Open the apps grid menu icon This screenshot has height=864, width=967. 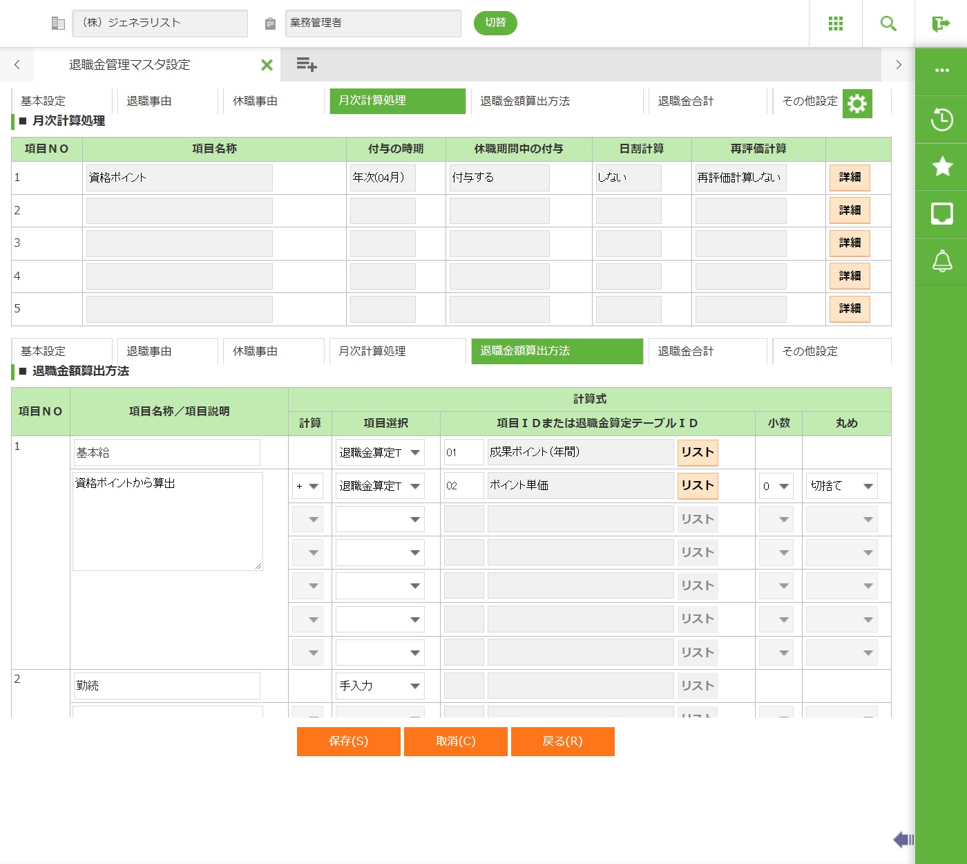(x=835, y=24)
